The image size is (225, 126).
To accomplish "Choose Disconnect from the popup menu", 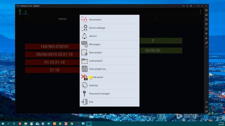I will (x=109, y=20).
